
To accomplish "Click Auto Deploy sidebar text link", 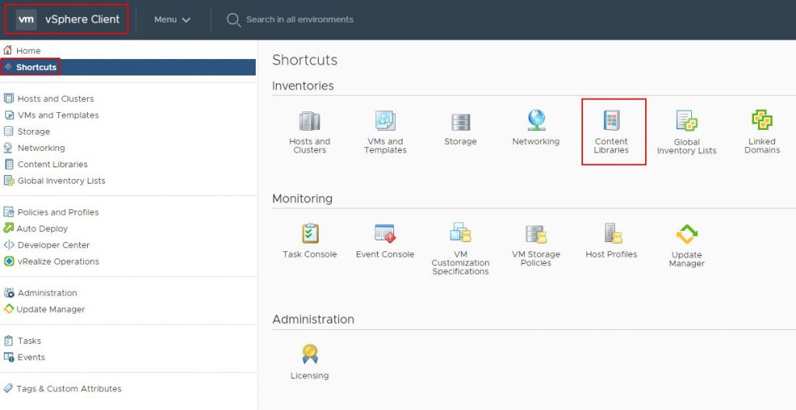I will pyautogui.click(x=42, y=229).
